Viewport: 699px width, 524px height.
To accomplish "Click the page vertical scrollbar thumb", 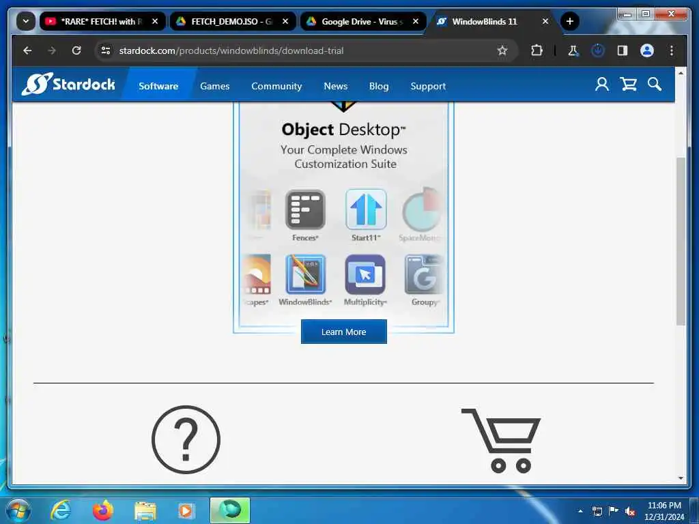I will [x=681, y=241].
